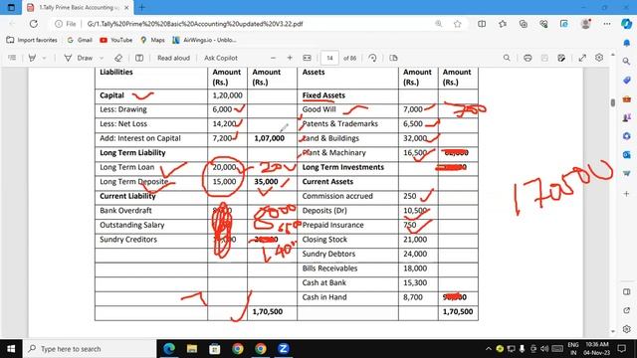Image resolution: width=637 pixels, height=358 pixels.
Task: Open the Copilot sidebar icon
Action: (626, 24)
